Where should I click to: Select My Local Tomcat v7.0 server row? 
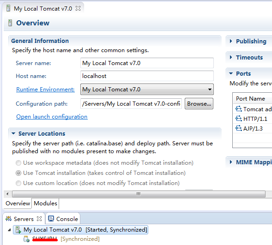[80, 230]
